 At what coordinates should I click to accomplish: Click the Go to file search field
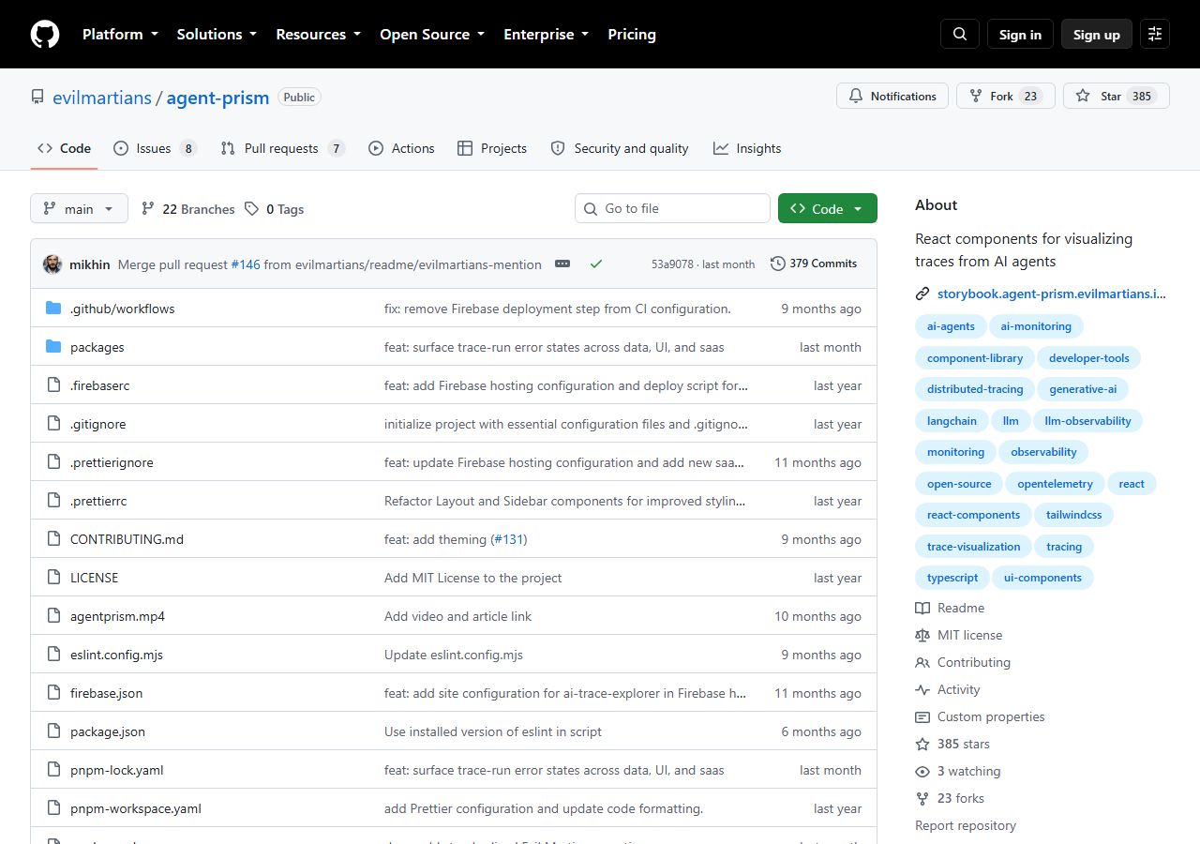point(672,208)
